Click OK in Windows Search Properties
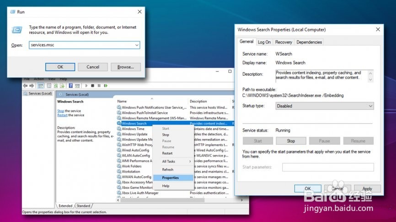Viewport: 396px width, 222px height. point(308,189)
